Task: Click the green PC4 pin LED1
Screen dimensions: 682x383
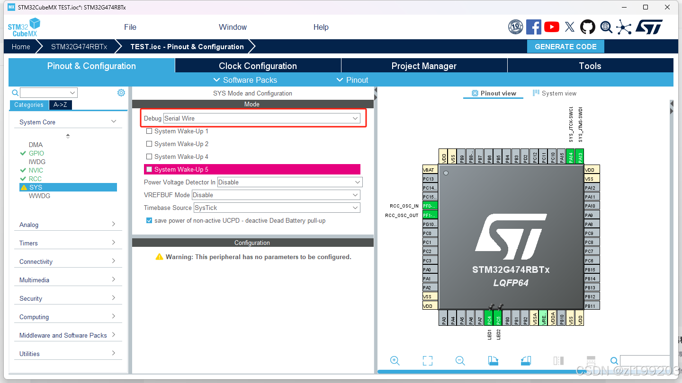Action: (x=489, y=318)
